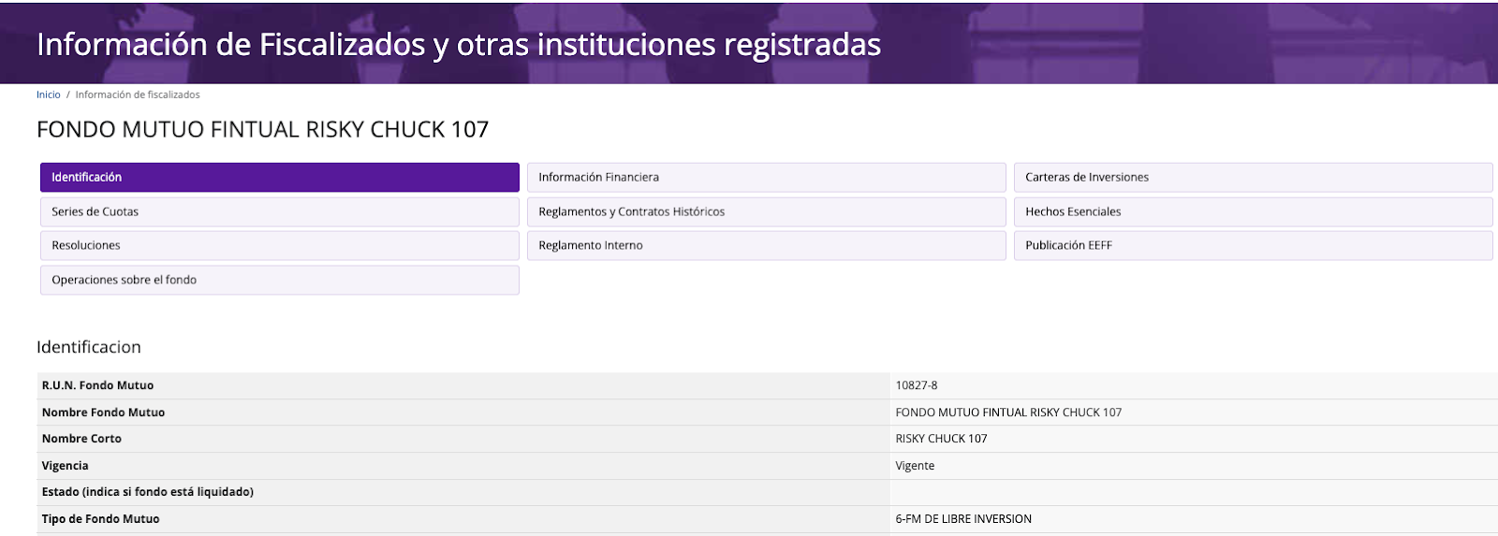Open the Hechos Esenciales tab
This screenshot has height=536, width=1498.
click(1253, 211)
